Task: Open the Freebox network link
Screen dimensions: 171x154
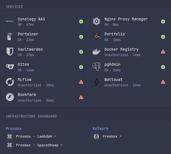Action: [x=110, y=136]
